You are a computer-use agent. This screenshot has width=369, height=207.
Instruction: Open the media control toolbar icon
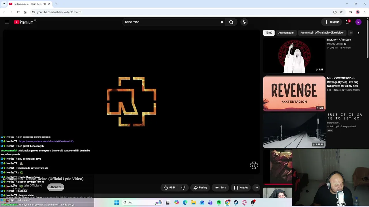click(x=351, y=12)
